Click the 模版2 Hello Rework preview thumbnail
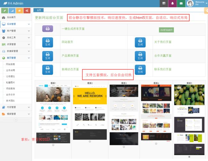The image size is (208, 161). pos(90,112)
